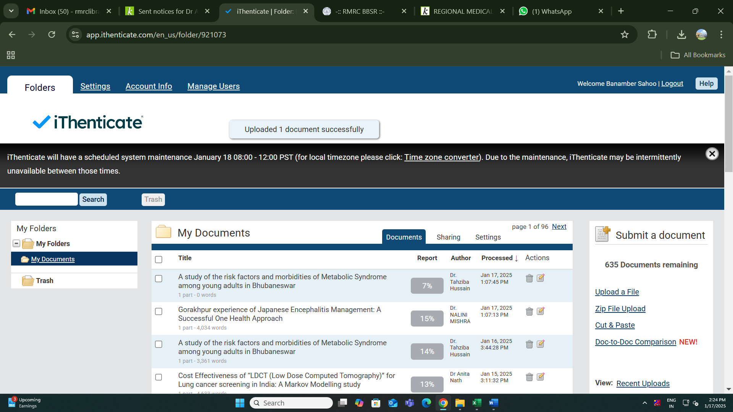Screen dimensions: 733x412
Task: Click the document search input field
Action: (x=47, y=199)
